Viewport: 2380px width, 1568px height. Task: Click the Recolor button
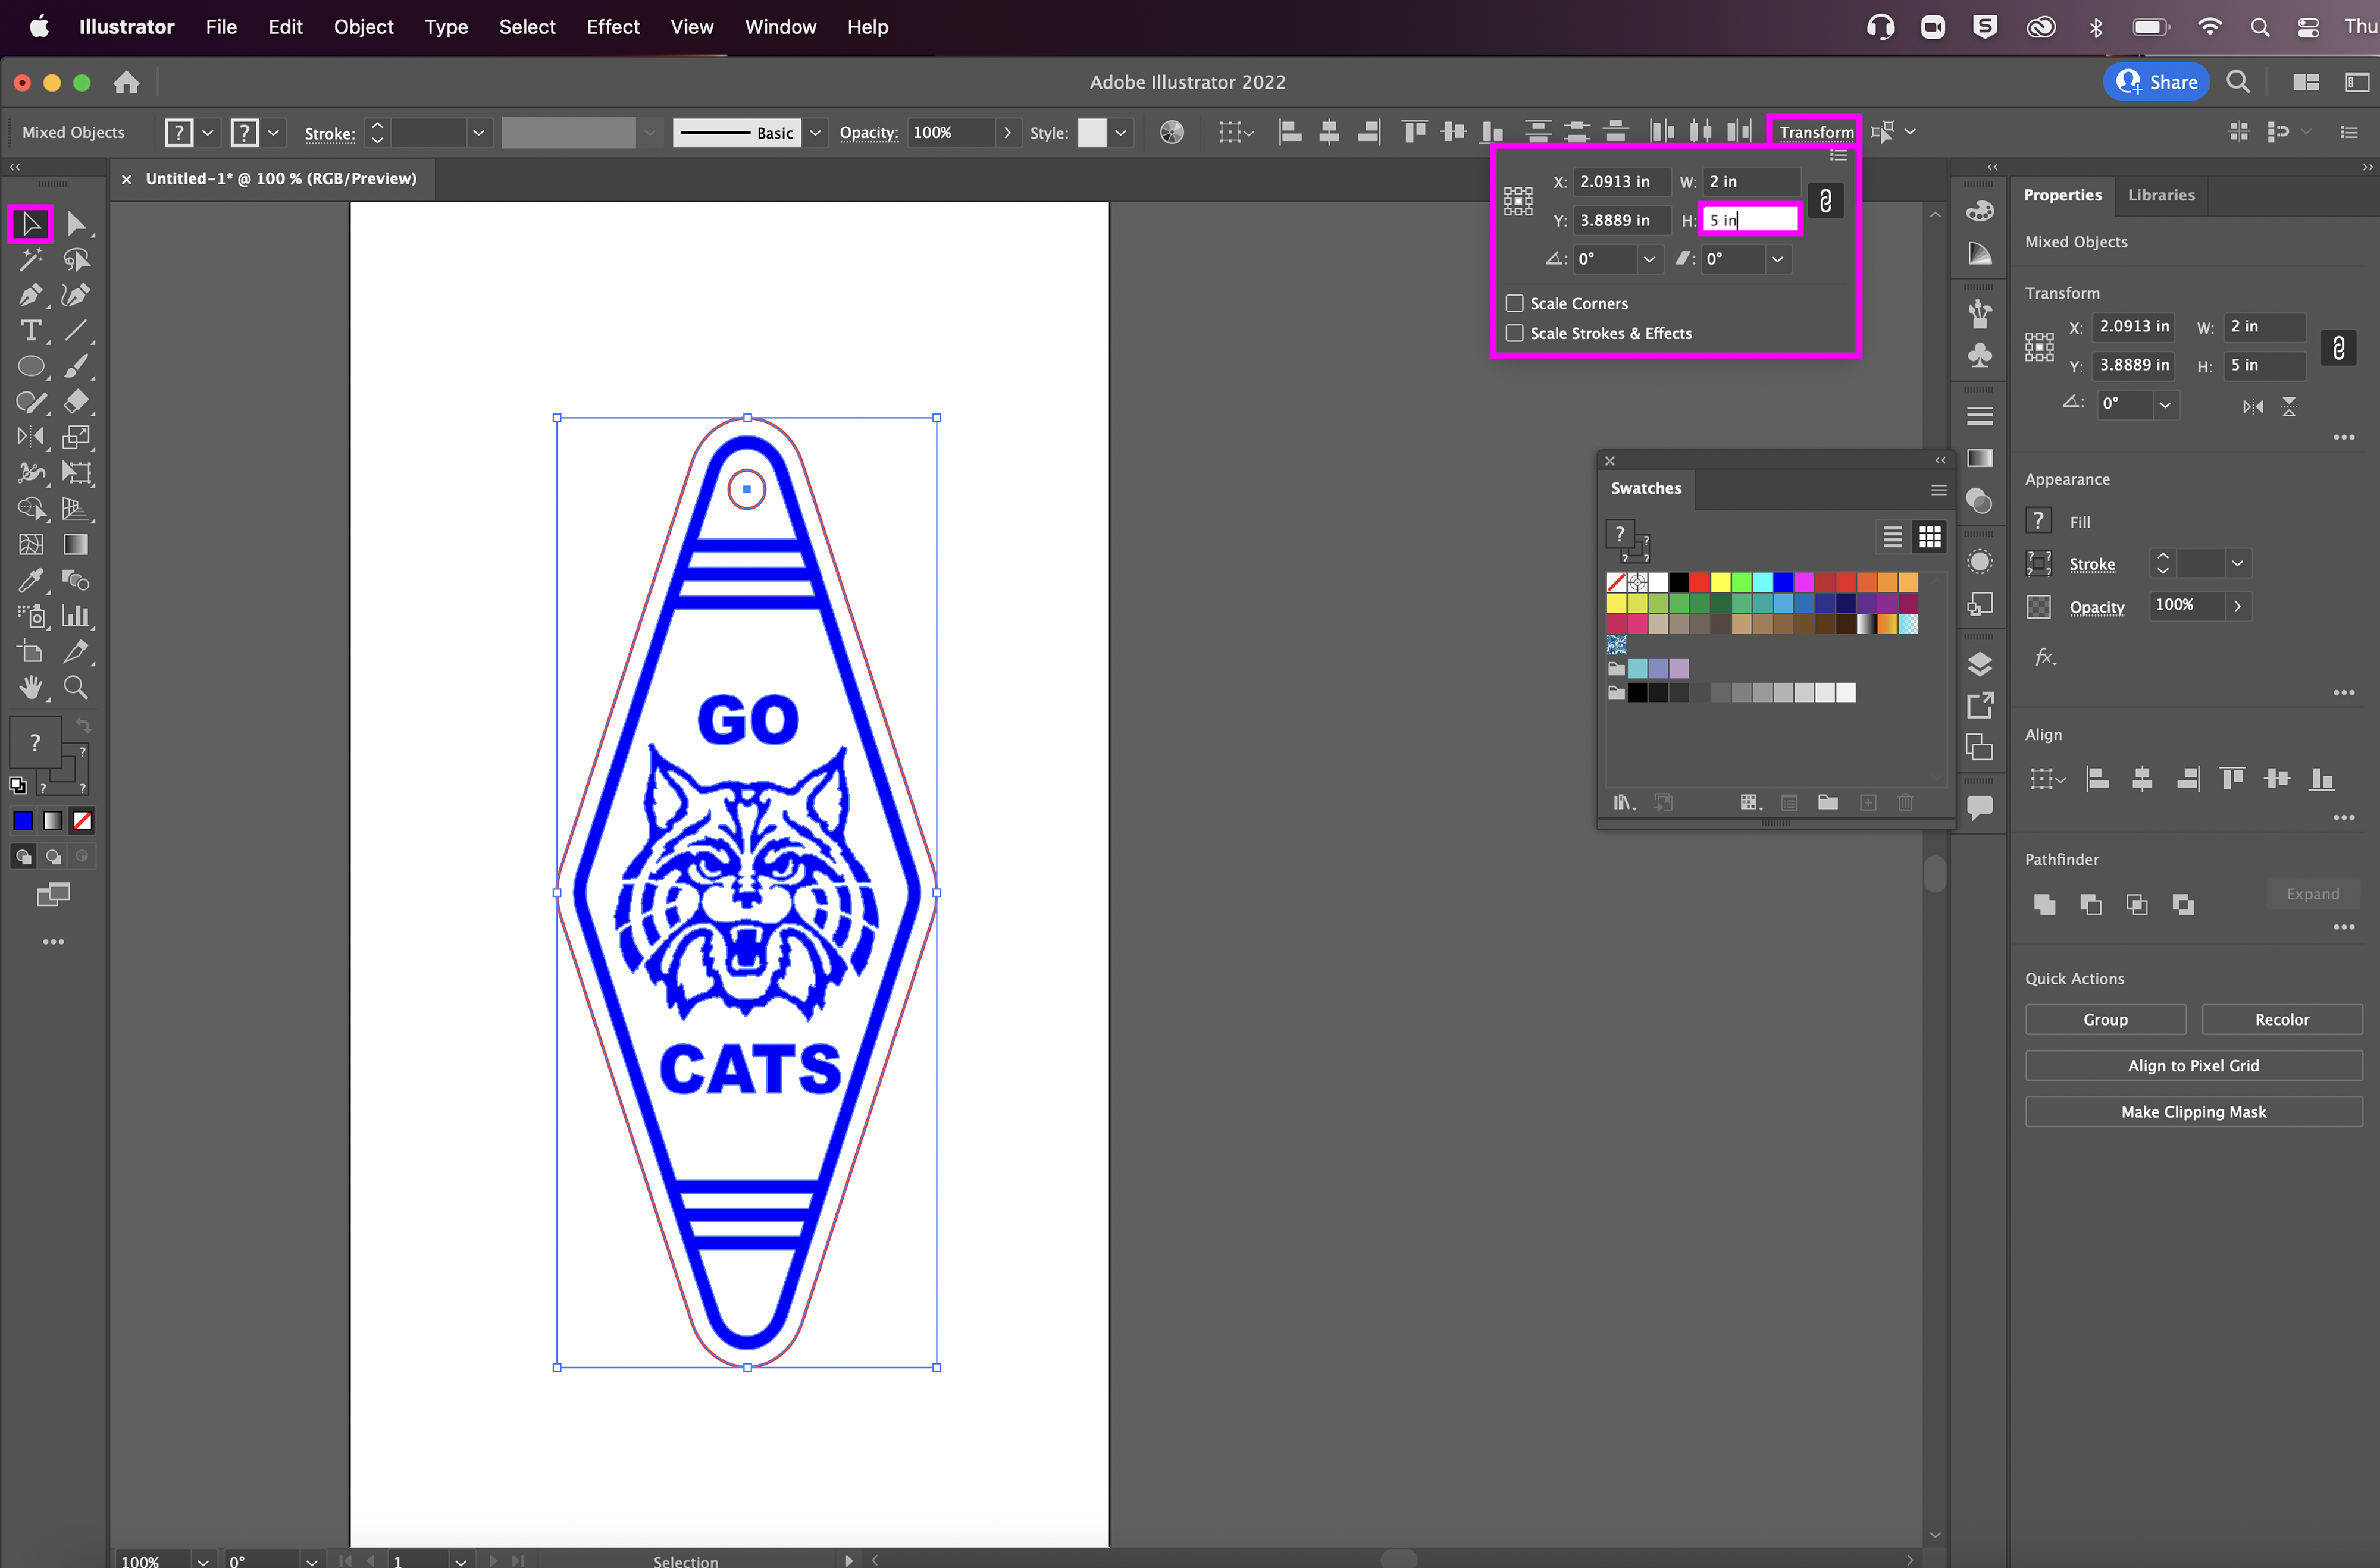pos(2281,1020)
